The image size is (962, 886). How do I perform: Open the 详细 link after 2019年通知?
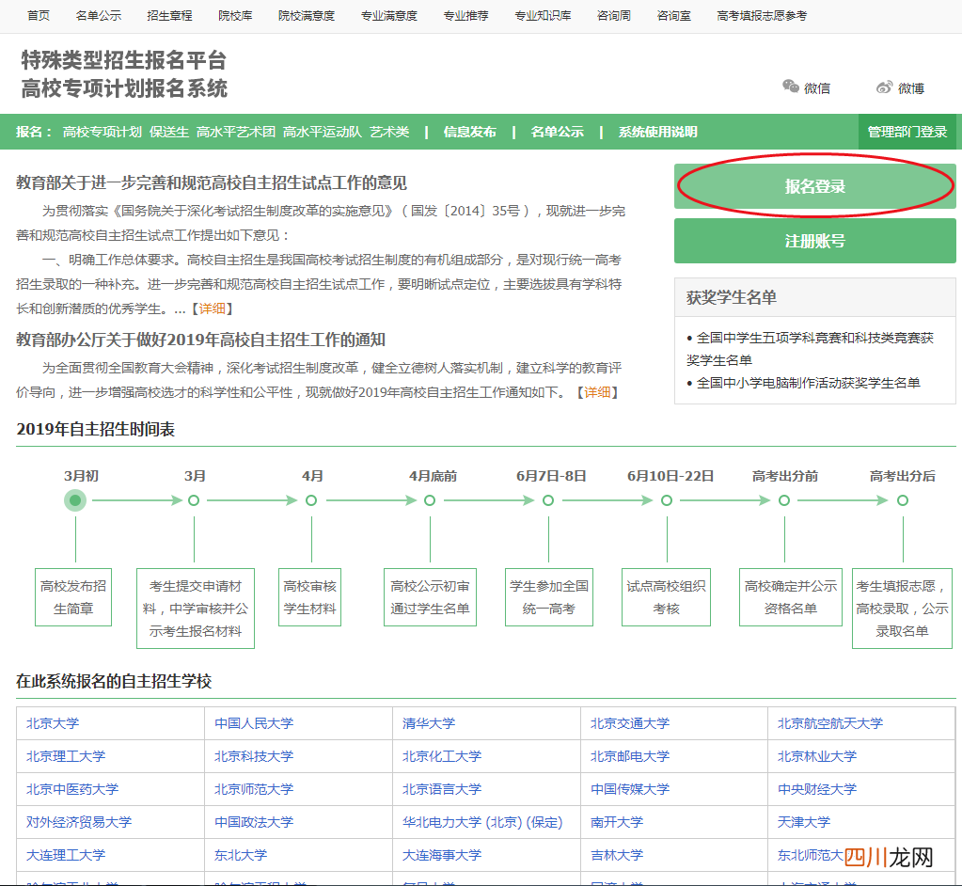597,392
